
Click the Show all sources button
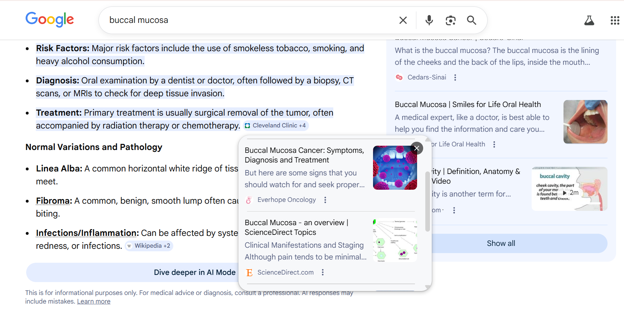[x=501, y=243]
